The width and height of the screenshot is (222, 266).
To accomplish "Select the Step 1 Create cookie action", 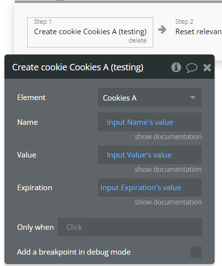I will (x=90, y=32).
